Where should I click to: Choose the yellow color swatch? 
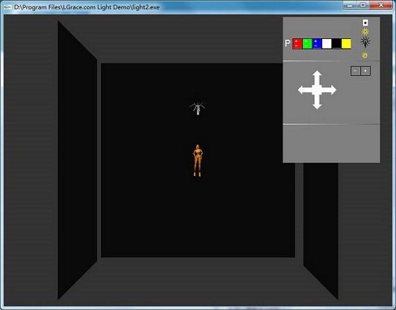pyautogui.click(x=346, y=44)
